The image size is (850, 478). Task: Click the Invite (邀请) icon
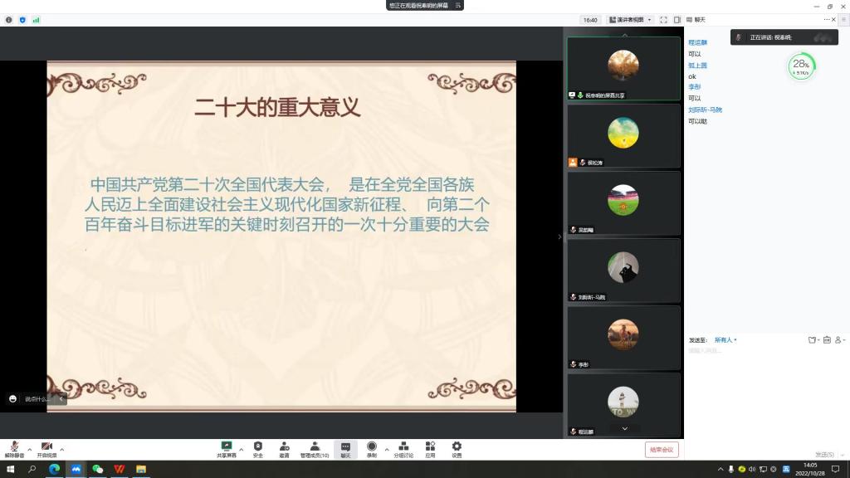(284, 448)
